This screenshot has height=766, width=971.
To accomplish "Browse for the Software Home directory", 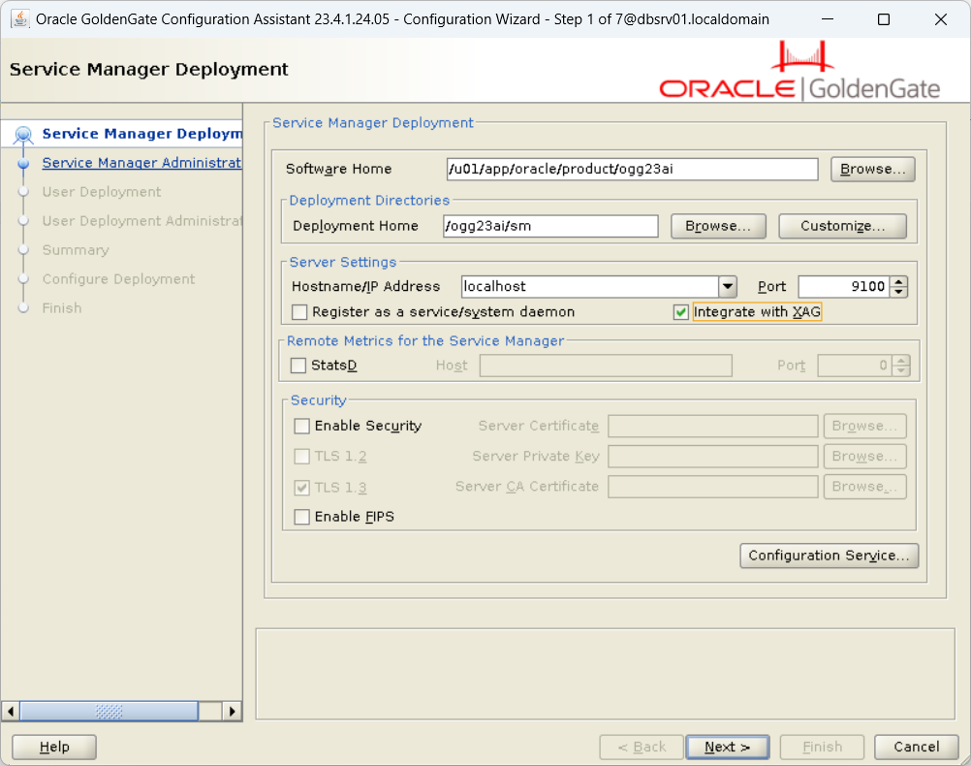I will pyautogui.click(x=872, y=169).
